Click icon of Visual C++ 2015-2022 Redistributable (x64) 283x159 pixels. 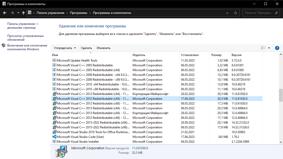54,123
